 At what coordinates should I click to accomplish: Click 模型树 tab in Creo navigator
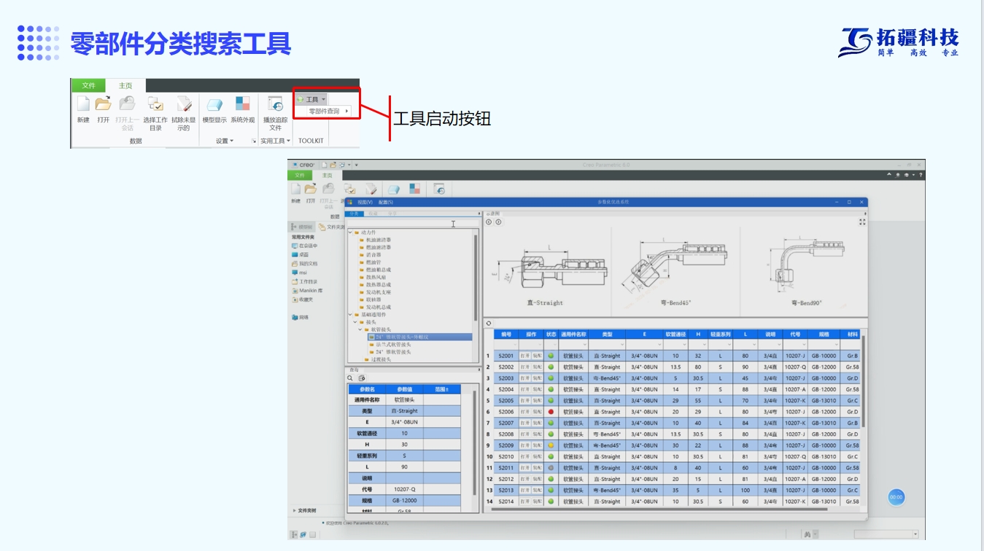pos(302,227)
